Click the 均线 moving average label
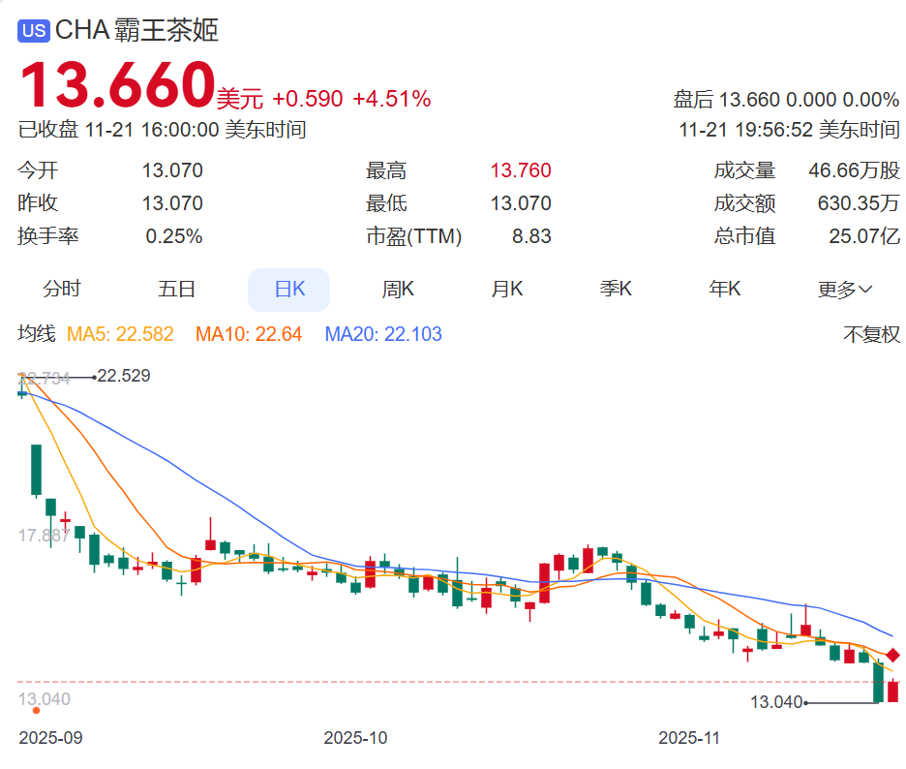906x769 pixels. coord(37,335)
